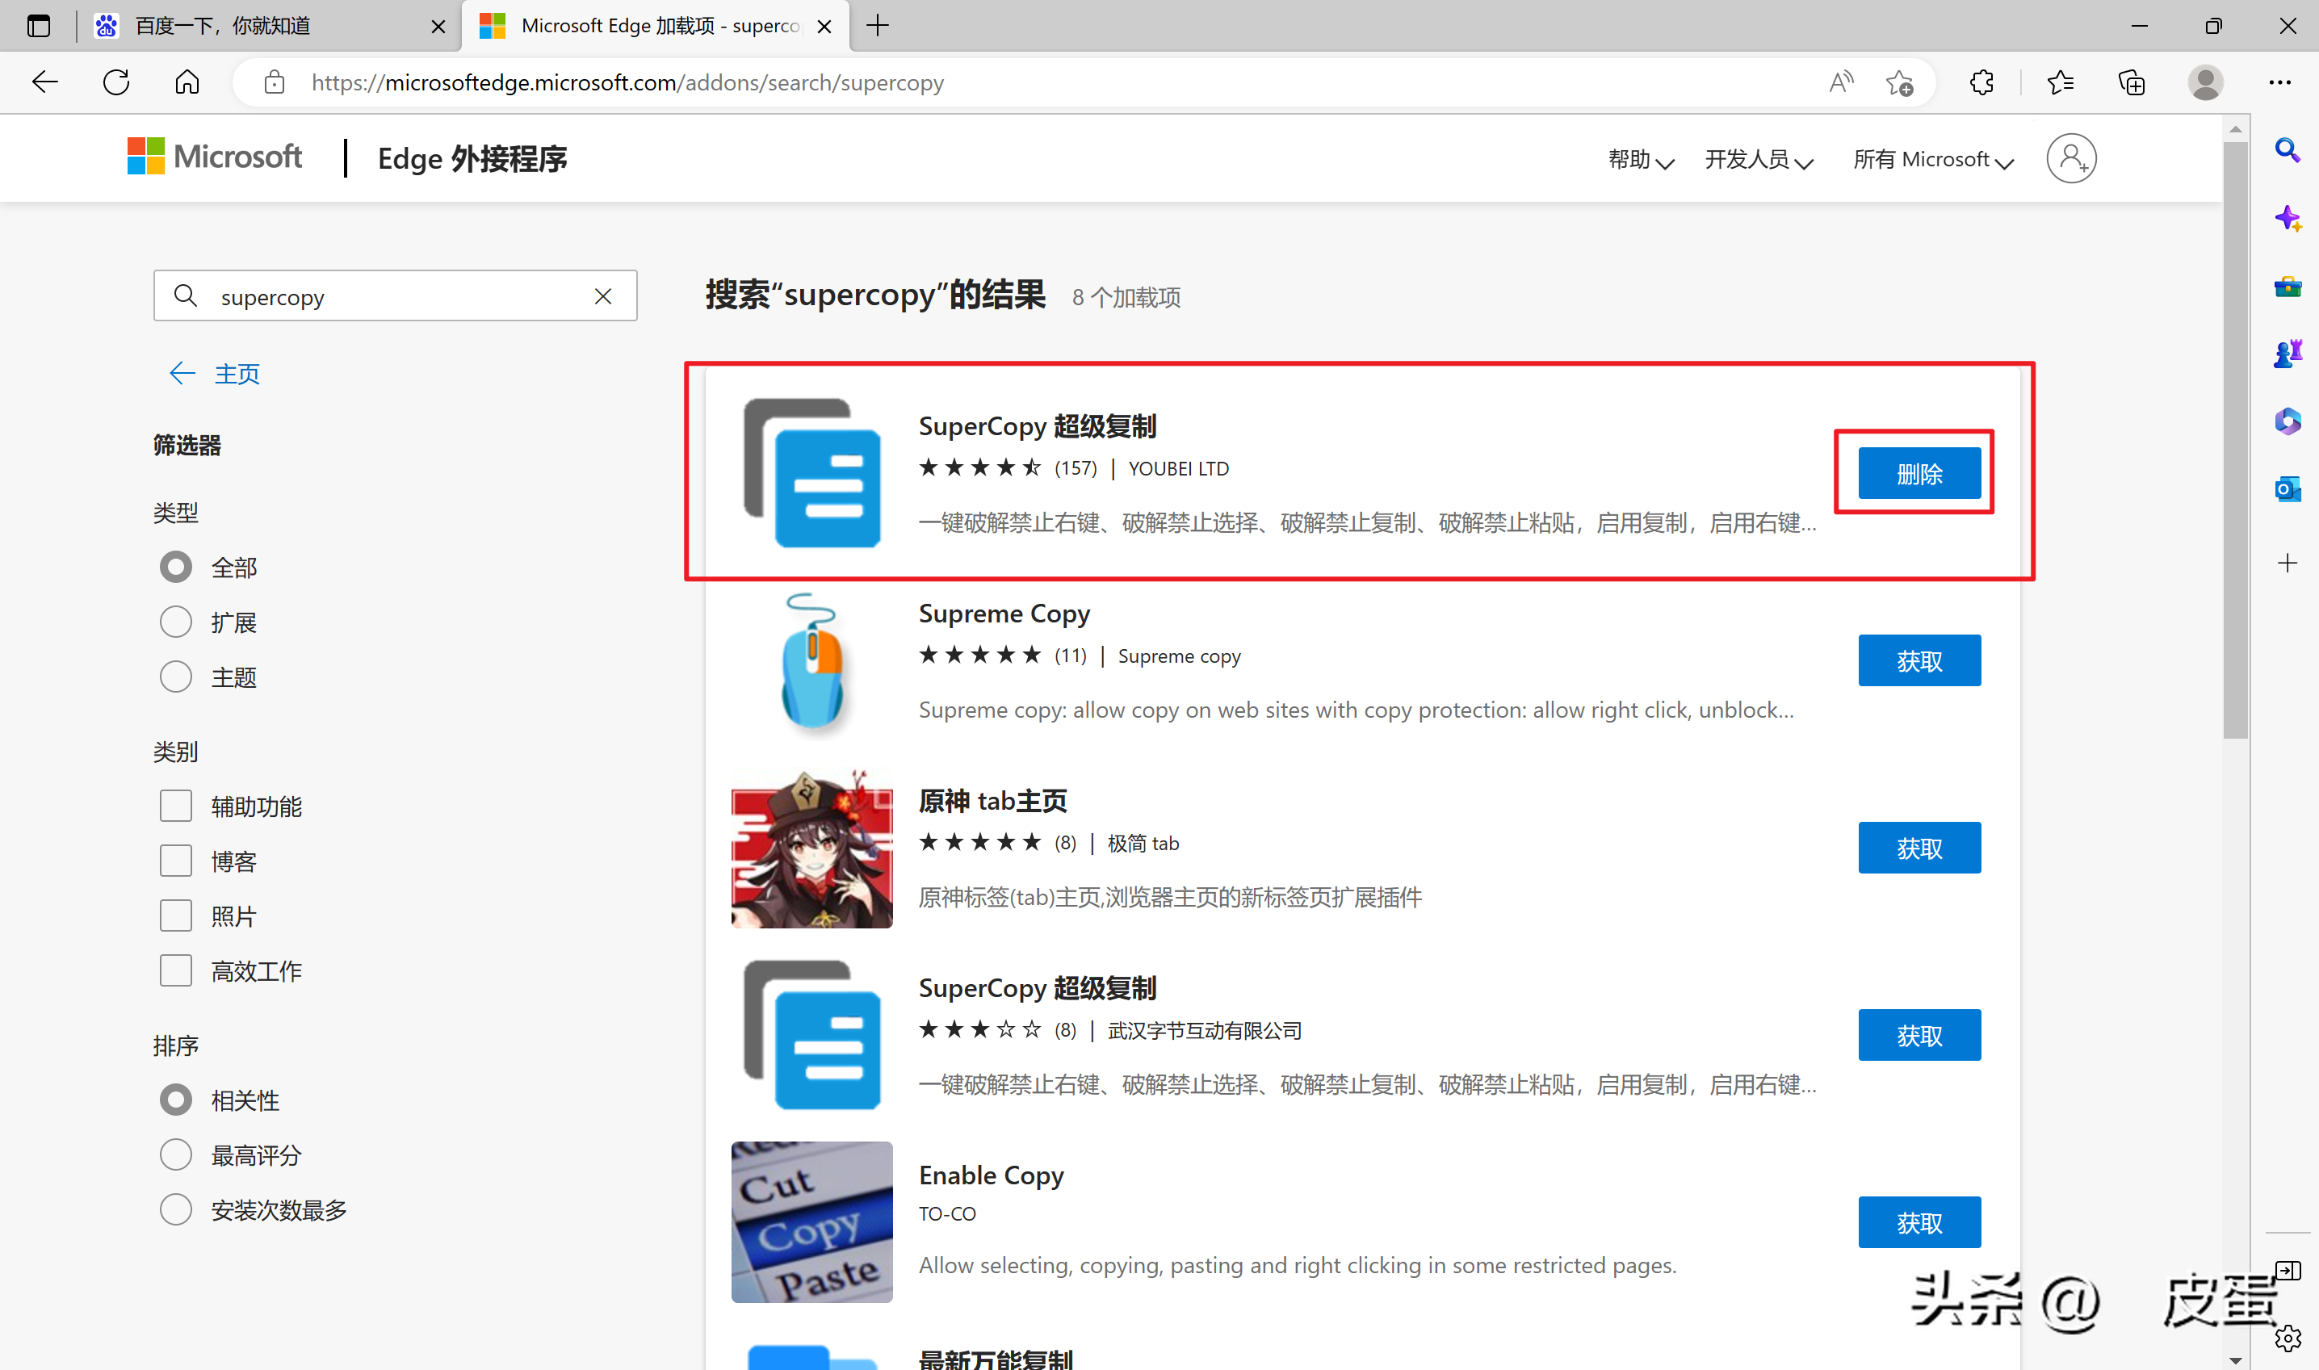Viewport: 2319px width, 1370px height.
Task: Click 获取 for 原神 tab主页
Action: [x=1919, y=848]
